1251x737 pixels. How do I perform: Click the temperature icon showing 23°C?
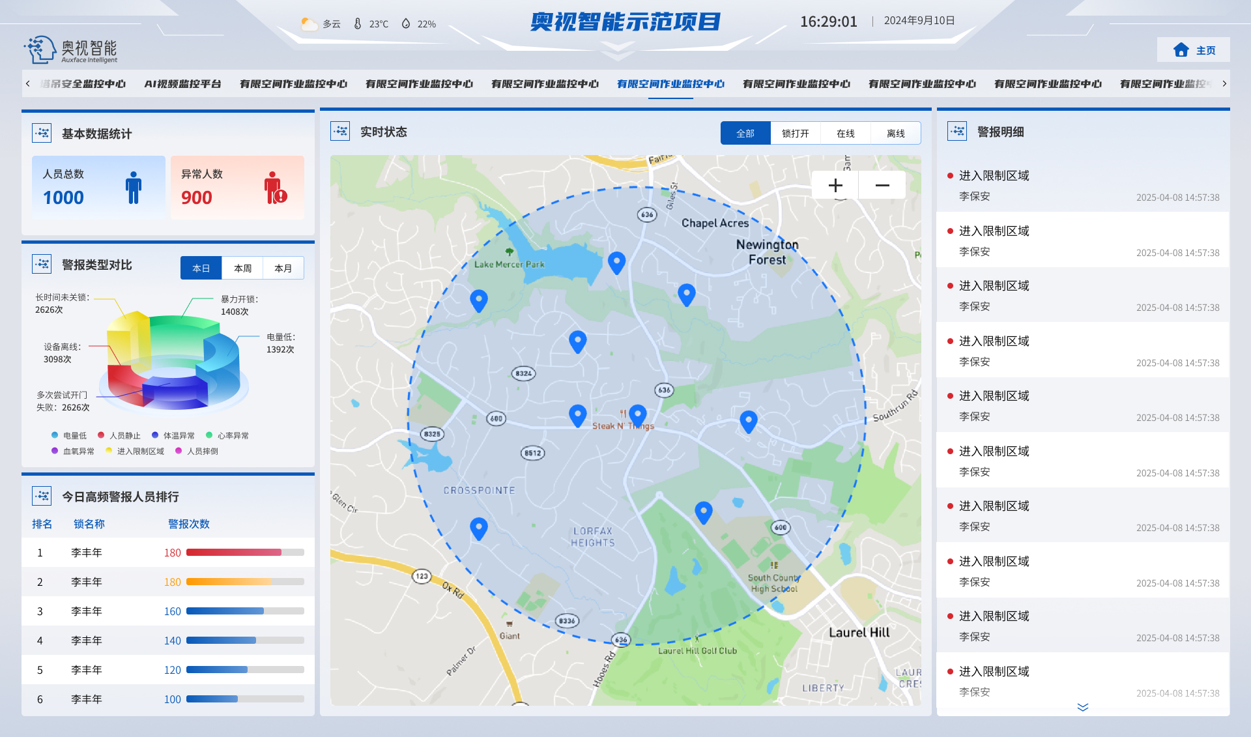click(x=357, y=22)
